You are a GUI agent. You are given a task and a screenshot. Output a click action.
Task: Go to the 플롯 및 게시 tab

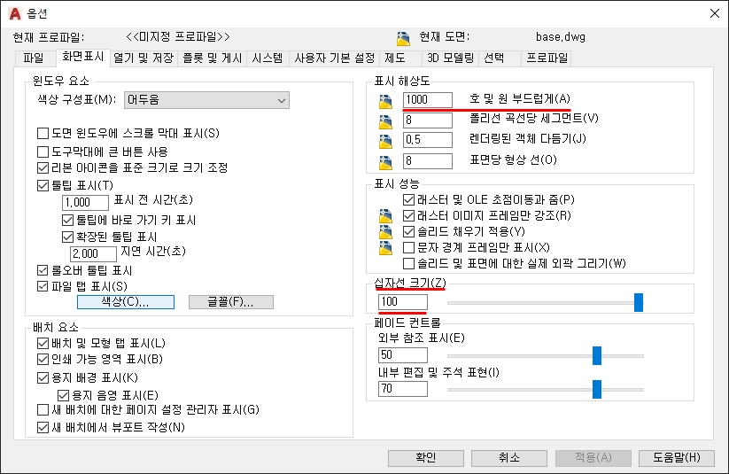coord(212,58)
